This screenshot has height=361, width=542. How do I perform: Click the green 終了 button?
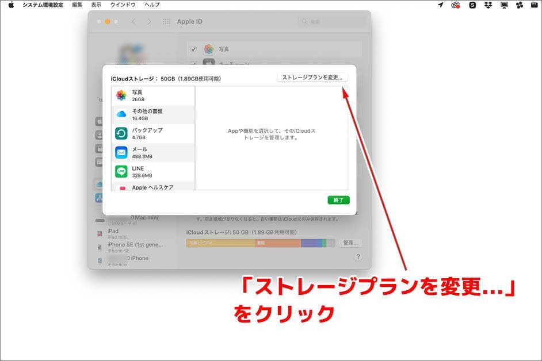click(x=338, y=200)
